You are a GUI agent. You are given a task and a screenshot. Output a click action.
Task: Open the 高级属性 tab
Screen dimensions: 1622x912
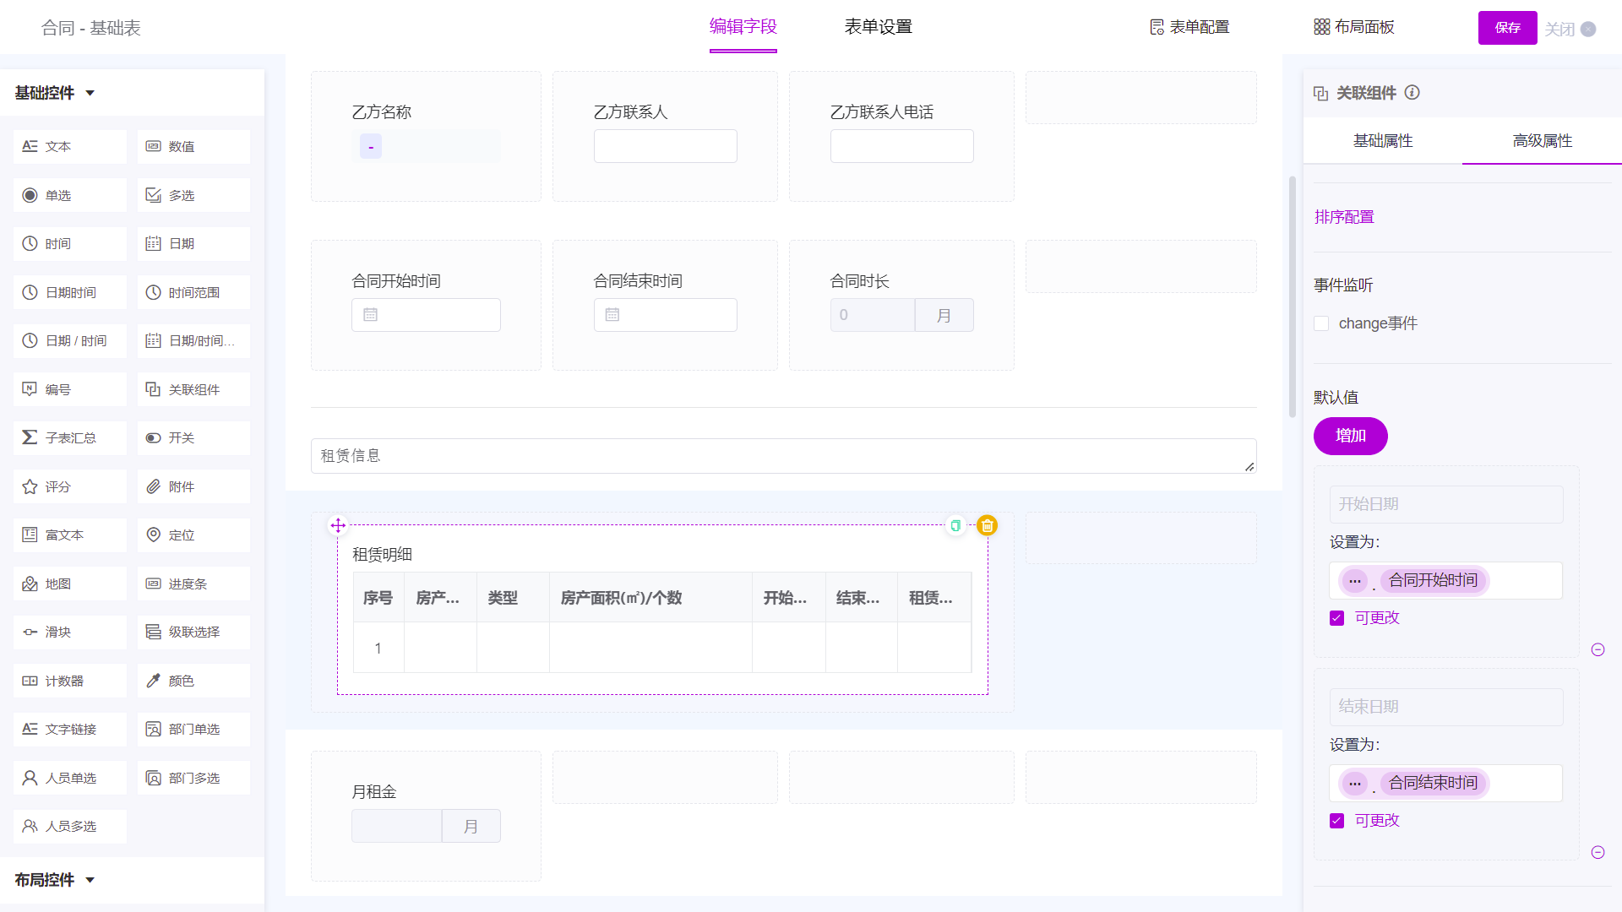[x=1543, y=141]
